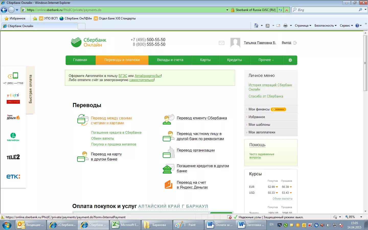
Task: Open the Карты navigation tab
Action: pyautogui.click(x=205, y=60)
